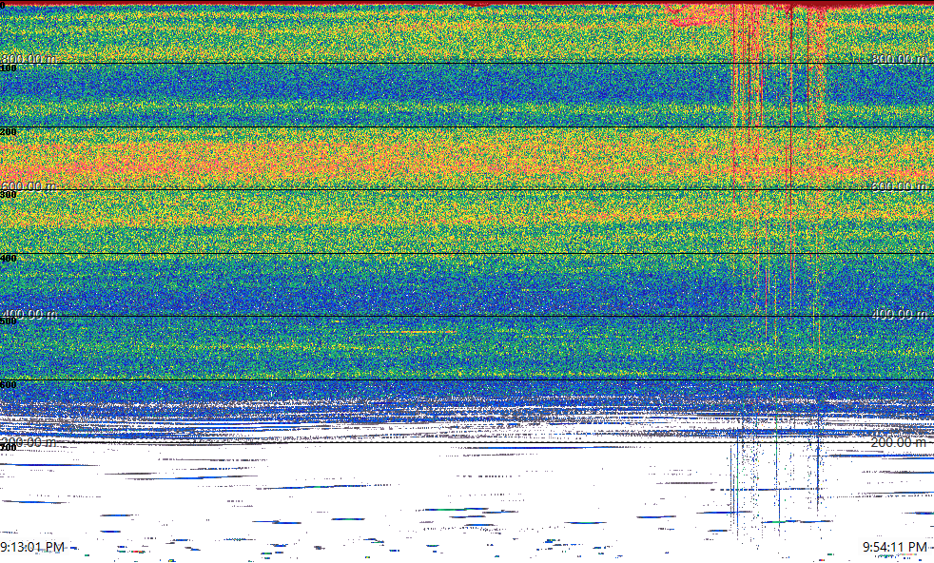Click the small bold 200 gridline label
This screenshot has width=934, height=563.
click(9, 131)
